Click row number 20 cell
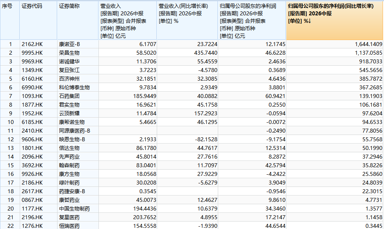Viewport: 384px width, 229px height. click(x=10, y=209)
